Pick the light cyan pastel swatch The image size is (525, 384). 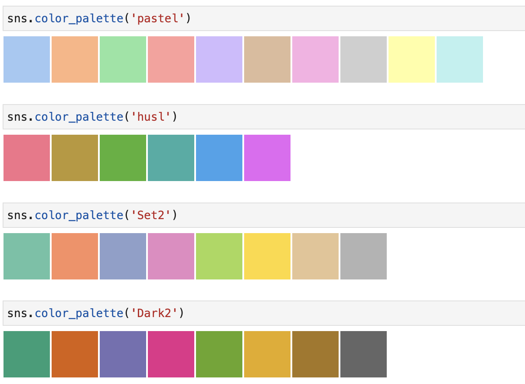(x=460, y=59)
